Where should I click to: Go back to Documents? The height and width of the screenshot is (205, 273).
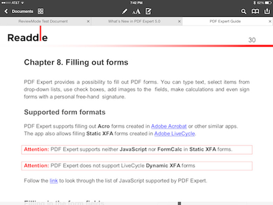pyautogui.click(x=19, y=12)
